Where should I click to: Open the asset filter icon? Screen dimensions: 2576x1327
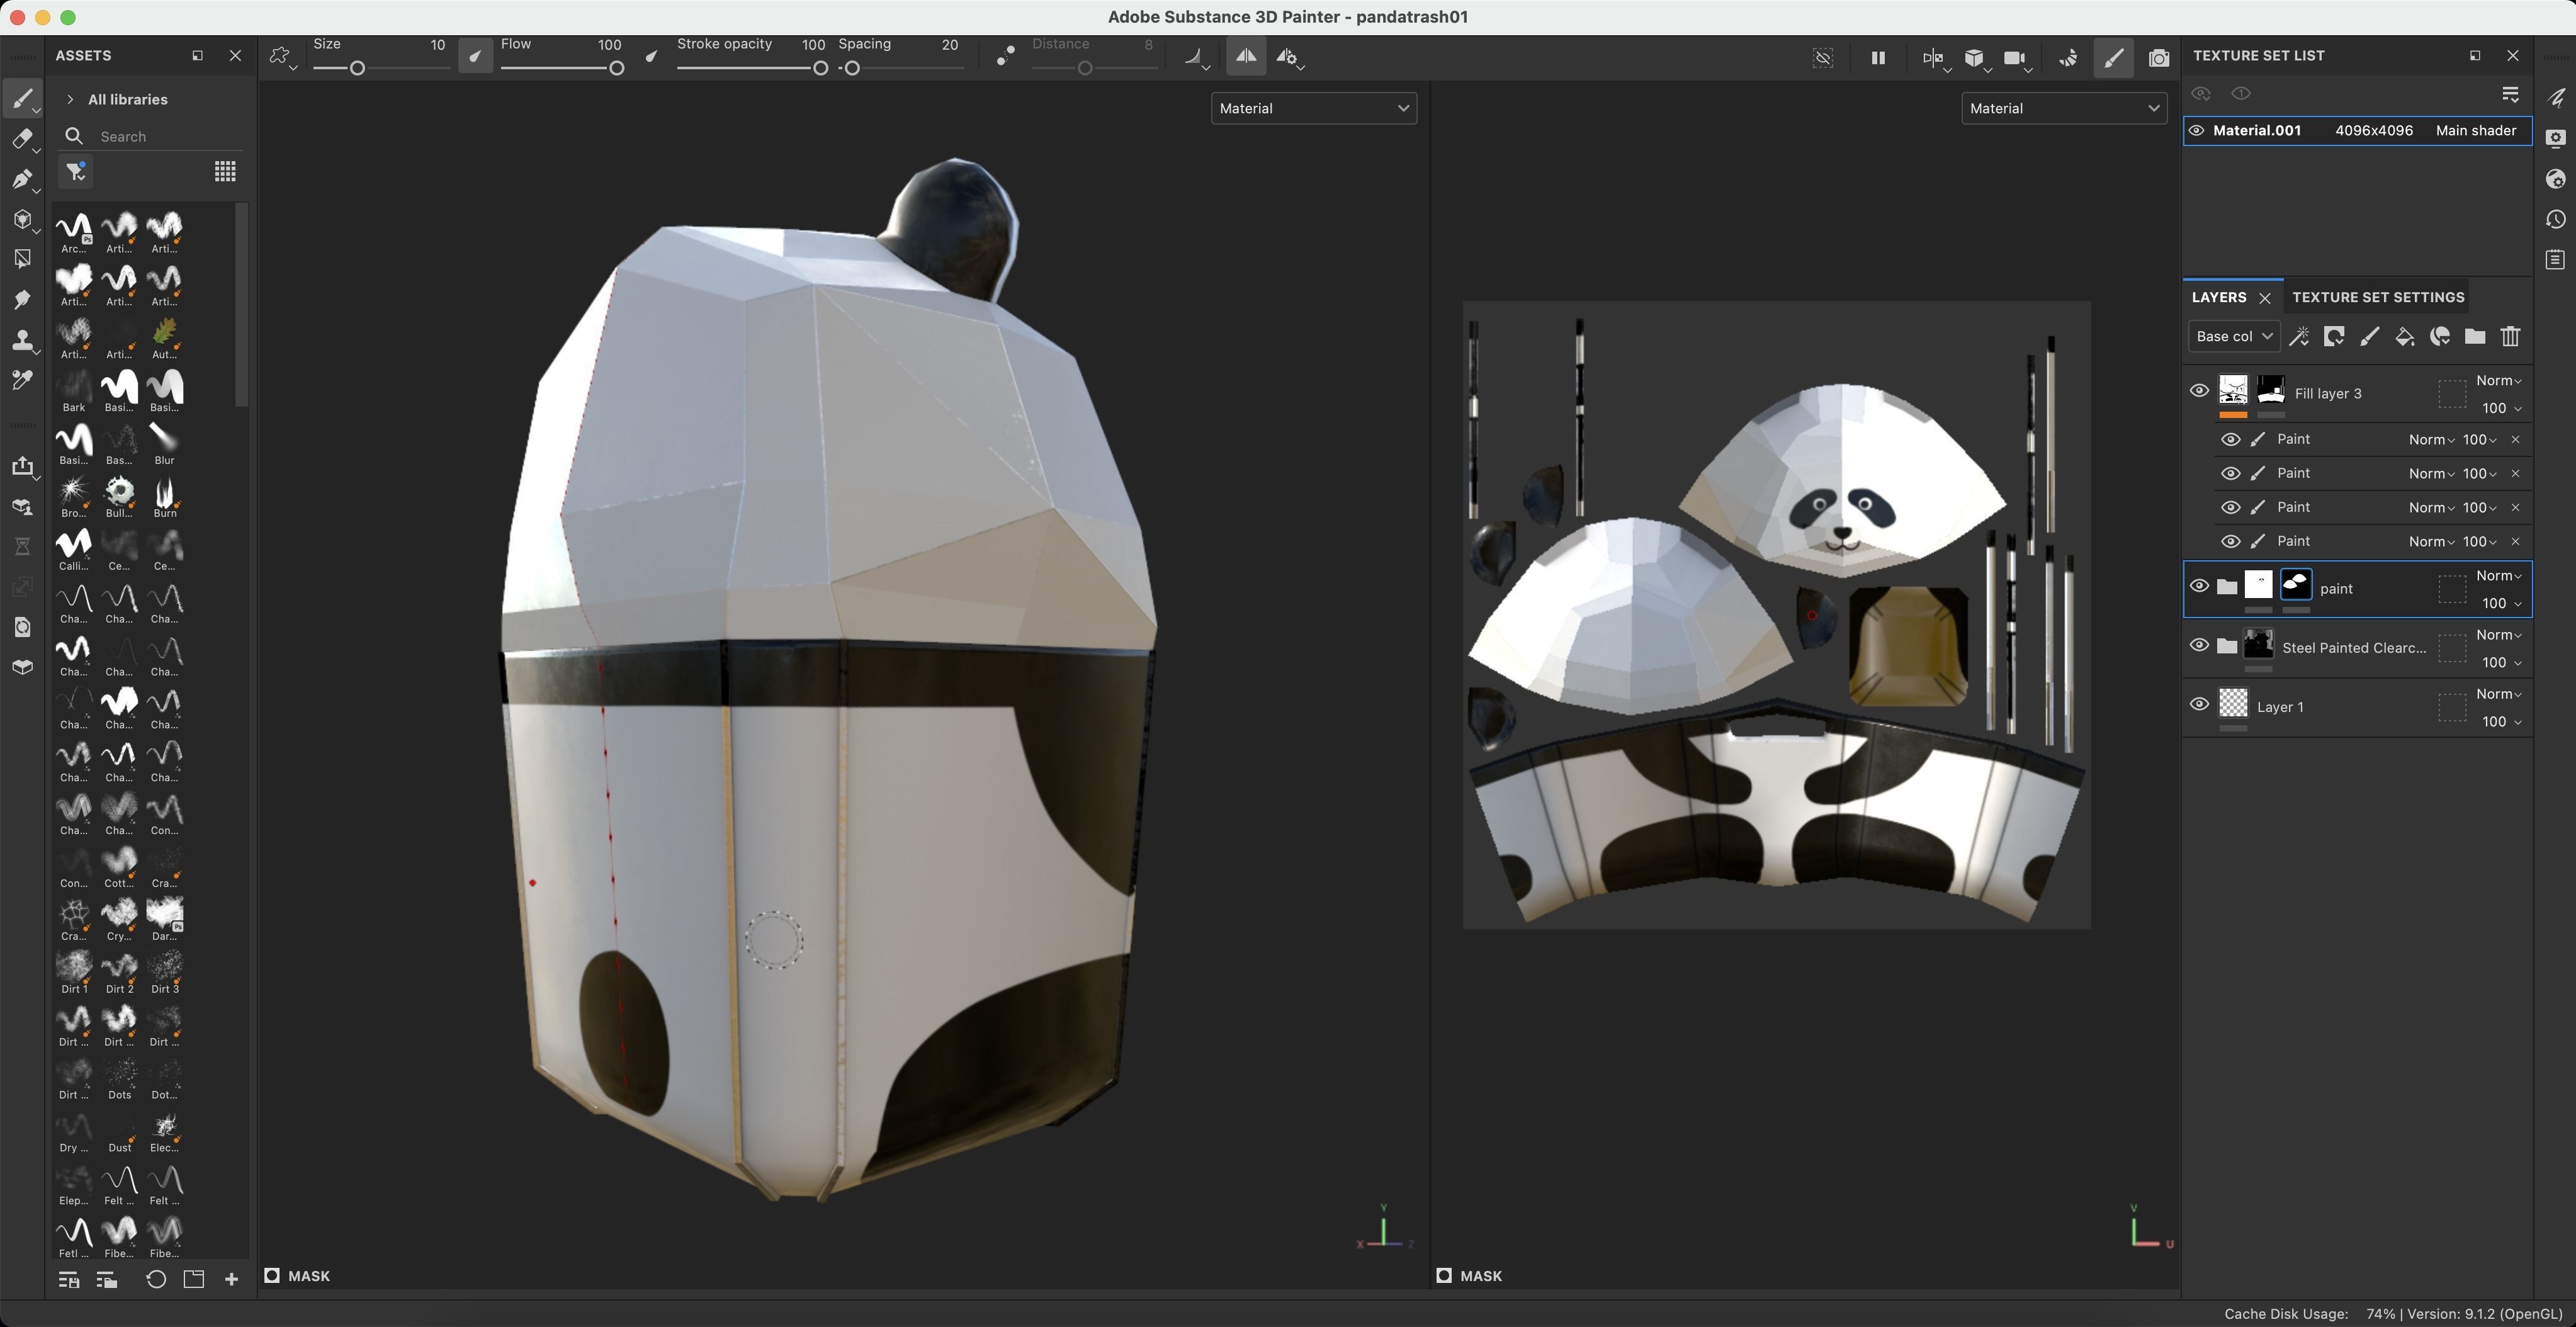[76, 171]
